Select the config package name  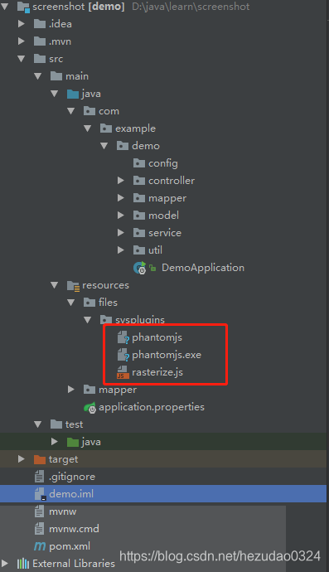163,163
